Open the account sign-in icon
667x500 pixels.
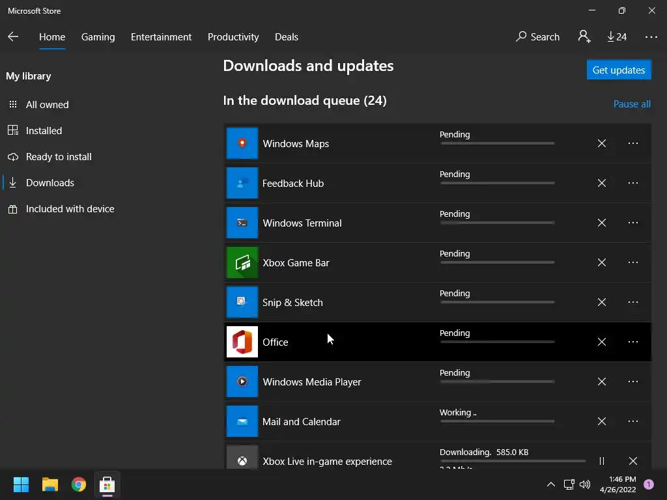pyautogui.click(x=584, y=36)
